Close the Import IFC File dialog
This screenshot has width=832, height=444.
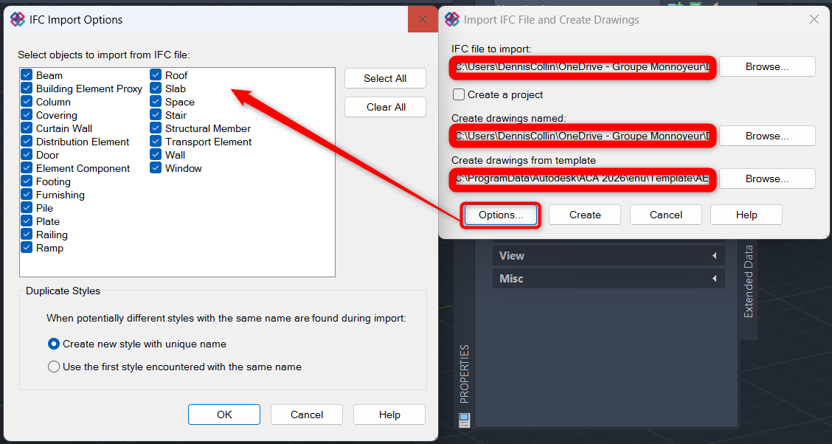814,20
